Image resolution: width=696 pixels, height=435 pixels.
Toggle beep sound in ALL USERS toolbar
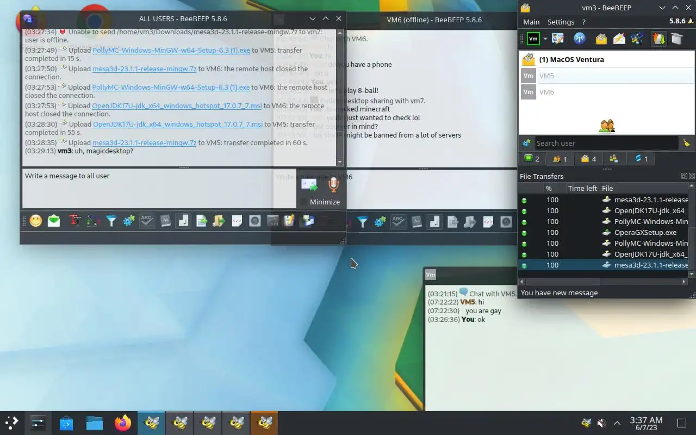click(183, 221)
